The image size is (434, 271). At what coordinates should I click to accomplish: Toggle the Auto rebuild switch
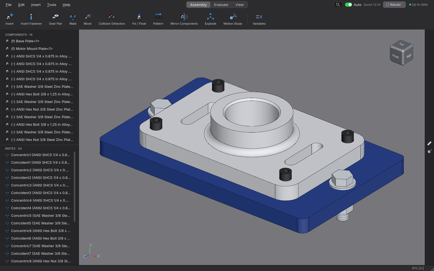(348, 5)
